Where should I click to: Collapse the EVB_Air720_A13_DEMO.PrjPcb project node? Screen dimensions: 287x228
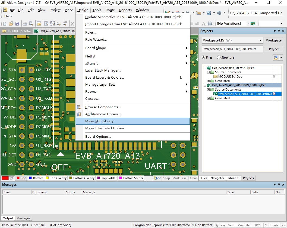[x=205, y=68]
